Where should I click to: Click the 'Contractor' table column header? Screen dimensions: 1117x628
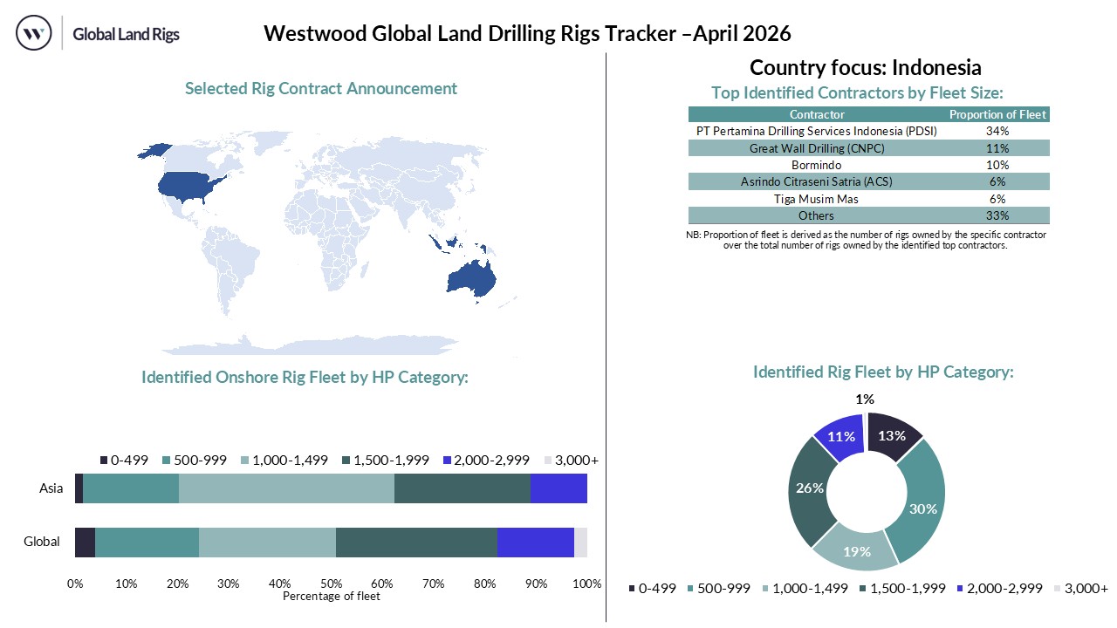(817, 114)
